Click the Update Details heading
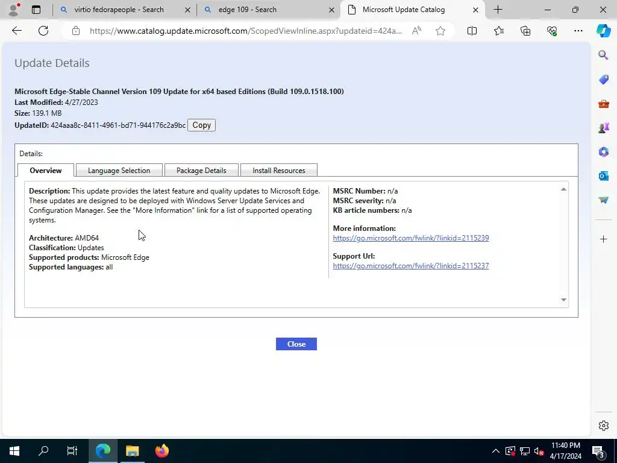 (x=52, y=63)
